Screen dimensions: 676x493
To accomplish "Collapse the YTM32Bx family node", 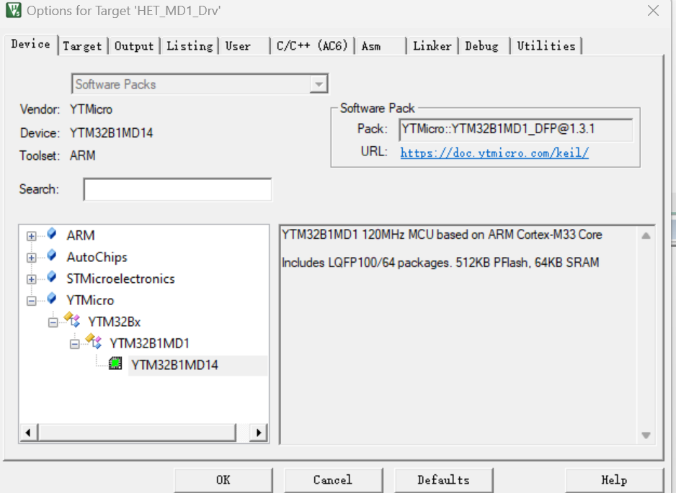I will [x=53, y=322].
